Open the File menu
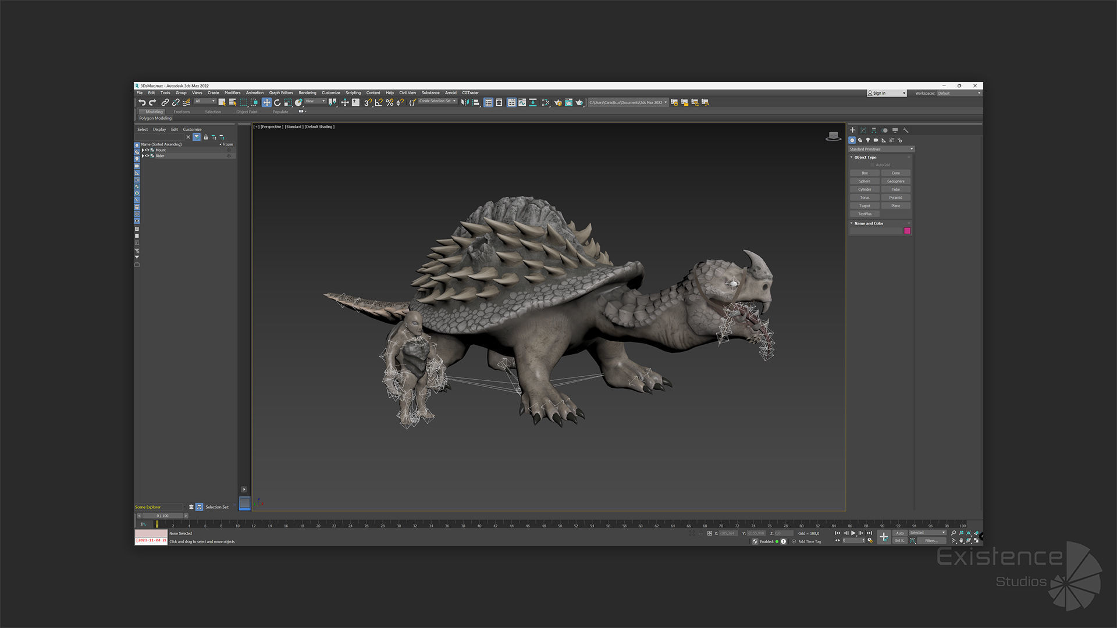Viewport: 1117px width, 628px height. click(140, 93)
